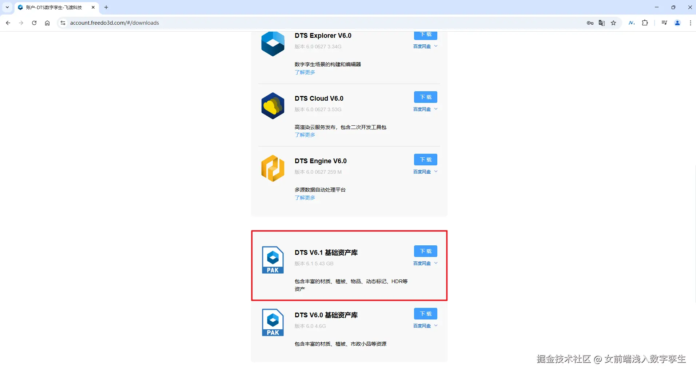This screenshot has width=696, height=374.
Task: Open the Chrome three-dot menu
Action: coord(691,23)
